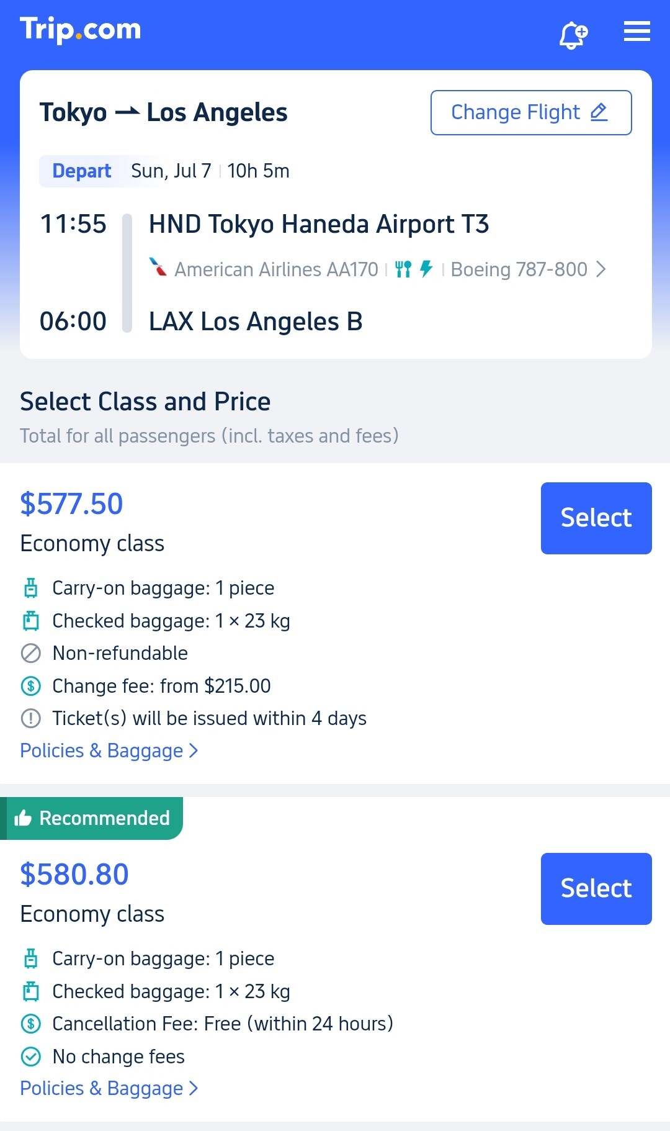
Task: Tap the Recommended thumbs-up badge
Action: (x=92, y=818)
